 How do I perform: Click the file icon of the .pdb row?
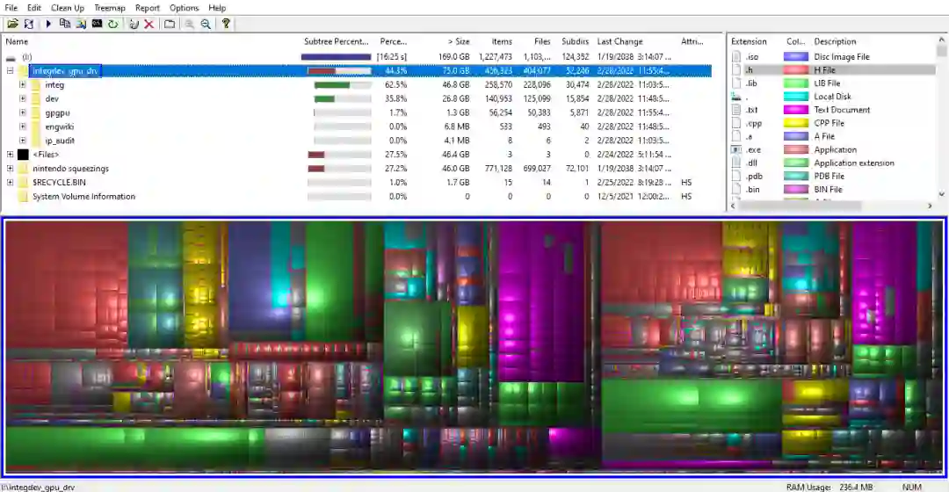point(736,176)
